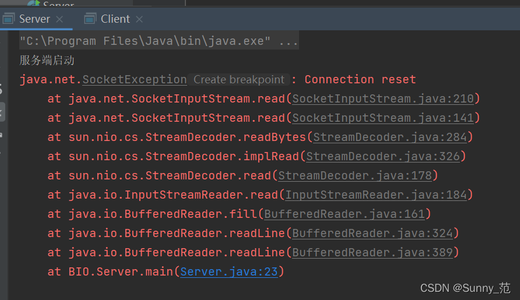The height and width of the screenshot is (300, 520).
Task: Click the 'Connection reset' error message
Action: click(x=360, y=80)
